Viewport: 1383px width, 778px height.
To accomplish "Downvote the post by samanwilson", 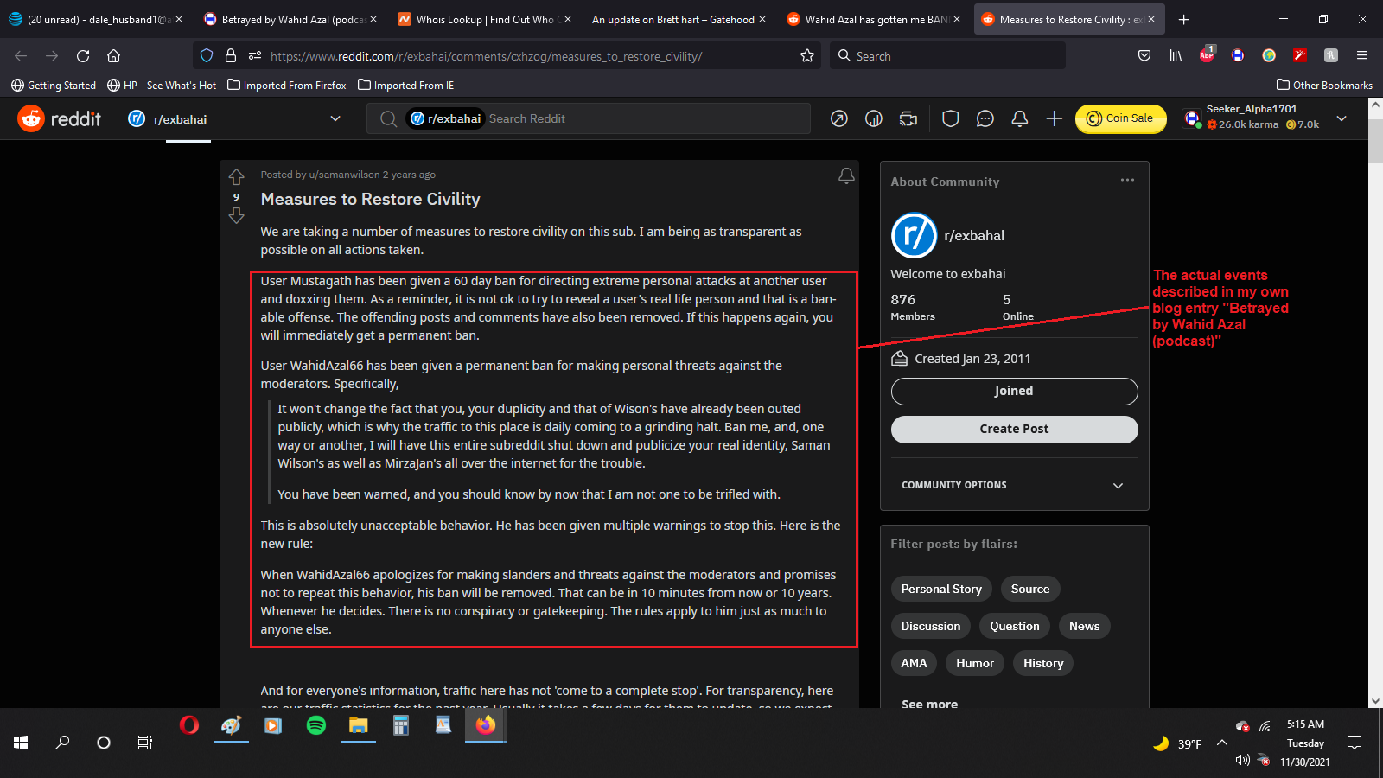I will [236, 216].
